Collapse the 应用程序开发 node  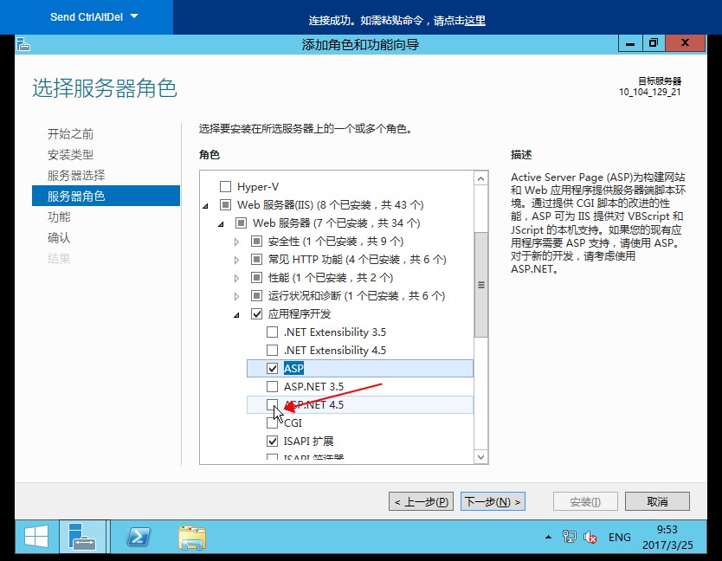236,315
